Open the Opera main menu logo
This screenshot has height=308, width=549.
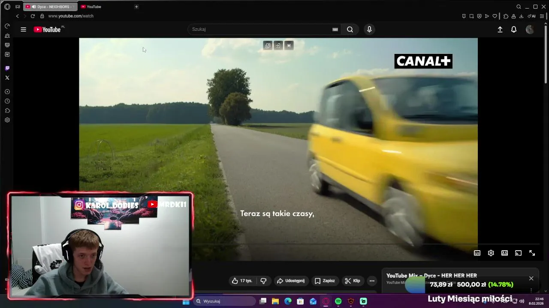(x=7, y=7)
